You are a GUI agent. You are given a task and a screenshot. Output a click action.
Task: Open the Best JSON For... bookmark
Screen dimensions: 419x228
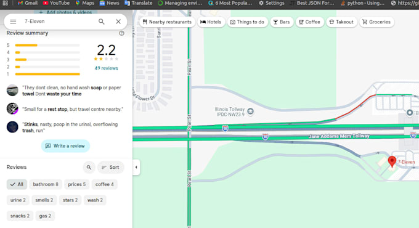click(x=312, y=3)
